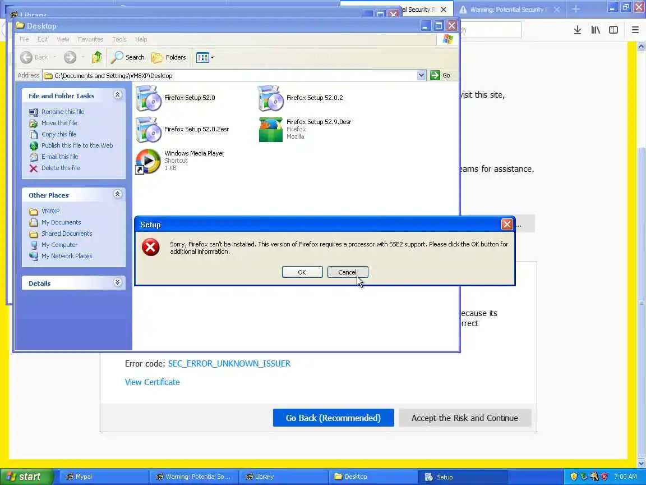Click Rename this file task
This screenshot has width=646, height=485.
tap(63, 112)
